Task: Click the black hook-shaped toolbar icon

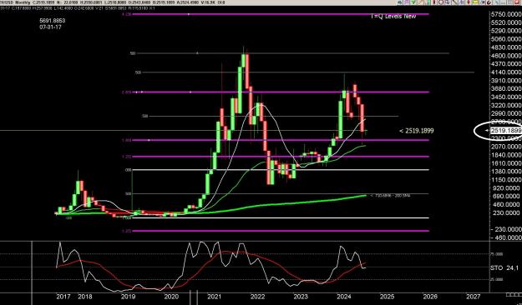Action: pos(489,2)
